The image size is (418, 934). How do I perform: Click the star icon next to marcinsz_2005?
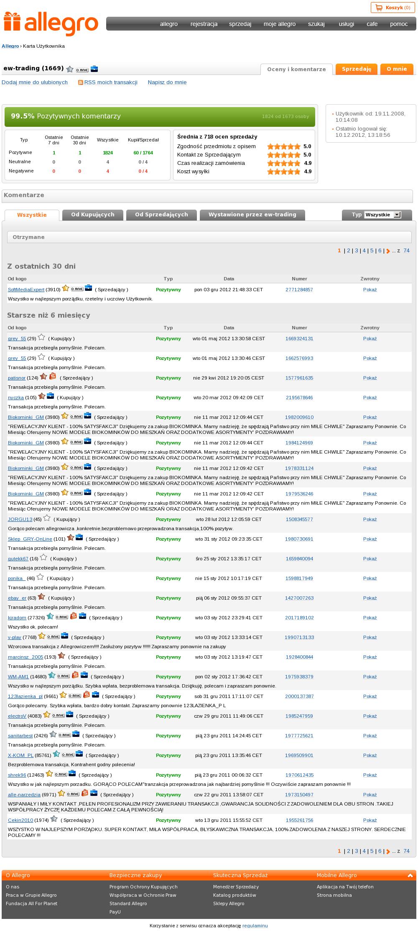click(61, 655)
